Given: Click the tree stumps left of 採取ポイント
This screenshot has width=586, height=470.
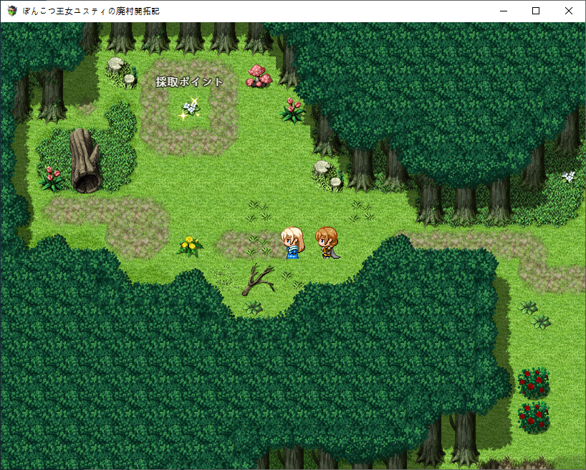Looking at the screenshot, I should coord(122,72).
